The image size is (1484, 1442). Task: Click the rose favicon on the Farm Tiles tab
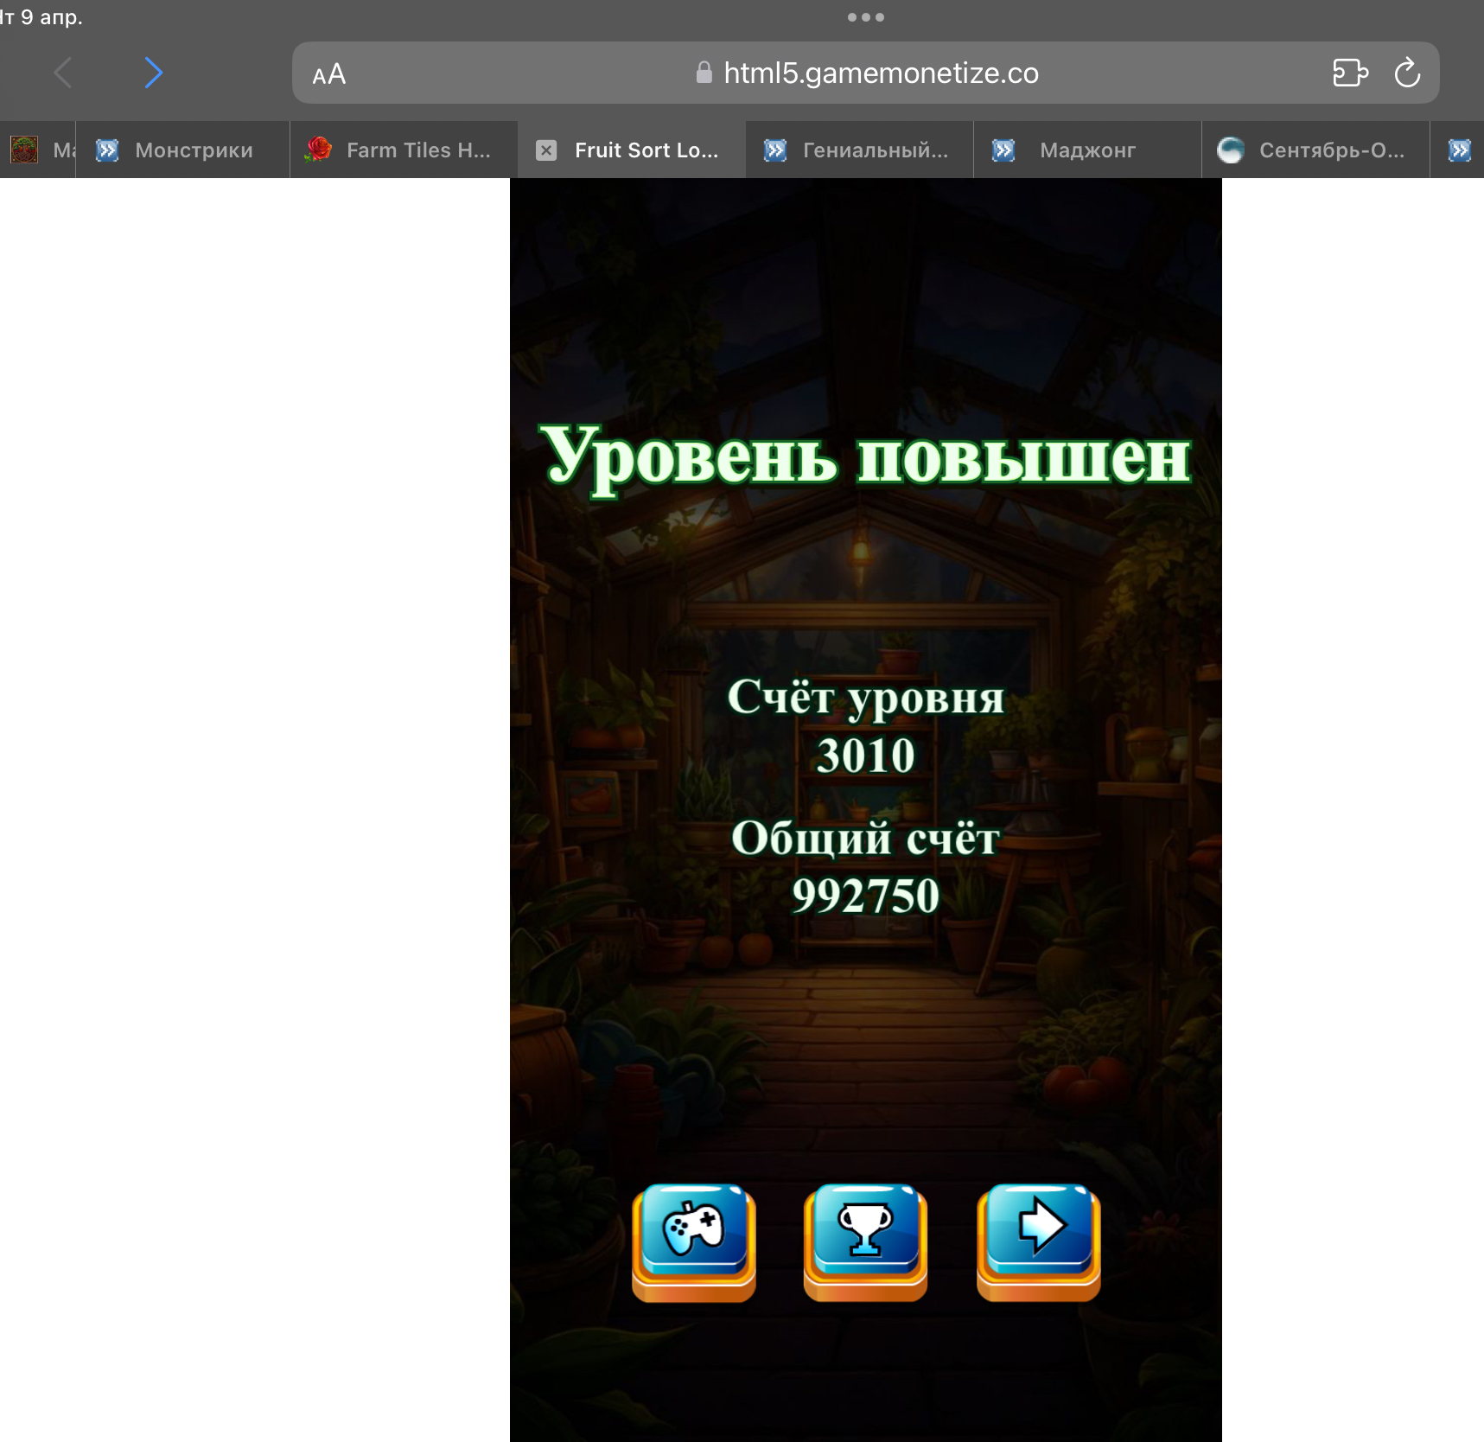click(x=318, y=149)
